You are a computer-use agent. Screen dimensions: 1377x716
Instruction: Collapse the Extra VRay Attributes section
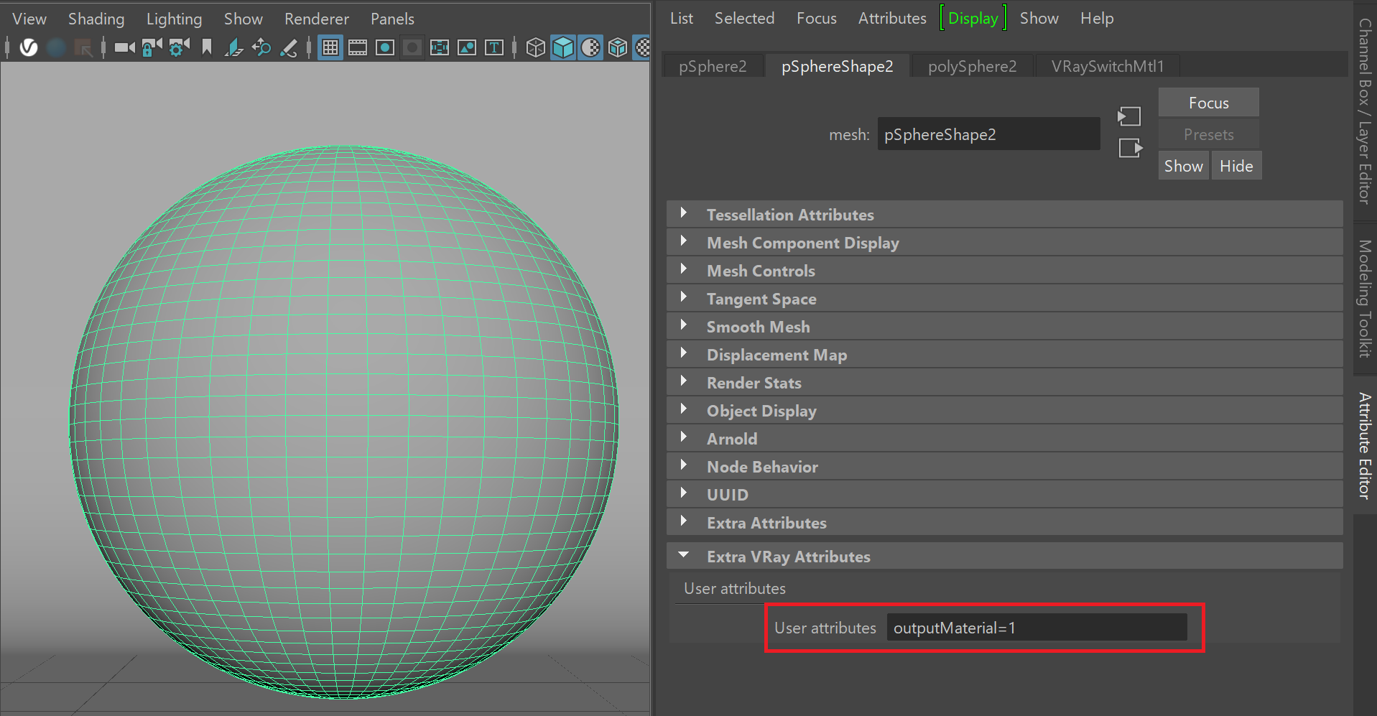coord(1005,557)
